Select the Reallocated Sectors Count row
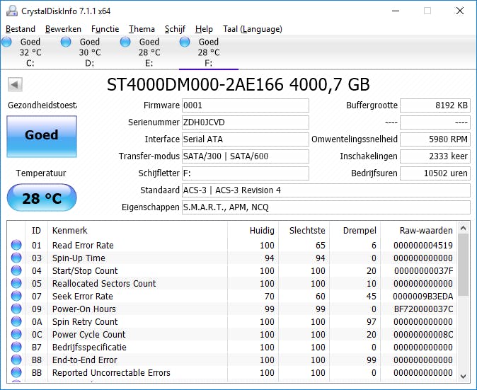Screen dimensions: 477x390 click(104, 284)
